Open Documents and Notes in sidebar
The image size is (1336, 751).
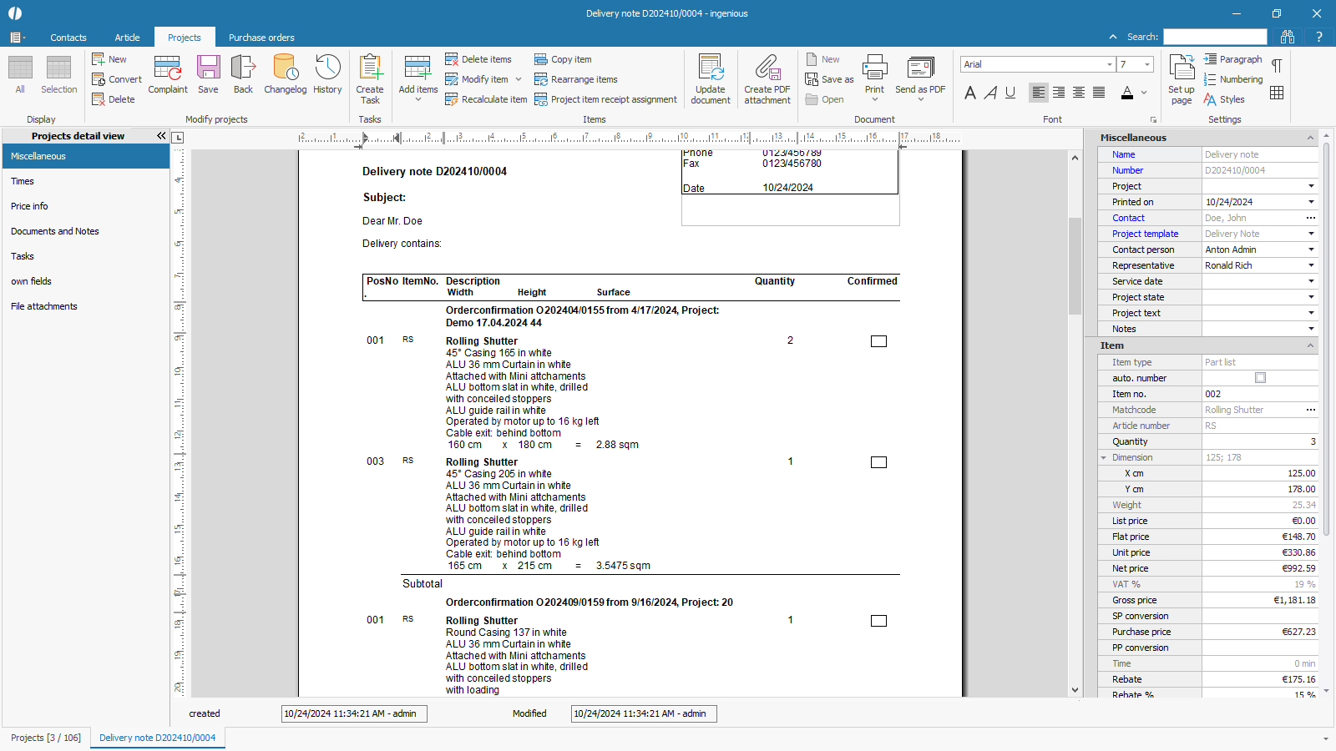click(x=55, y=231)
